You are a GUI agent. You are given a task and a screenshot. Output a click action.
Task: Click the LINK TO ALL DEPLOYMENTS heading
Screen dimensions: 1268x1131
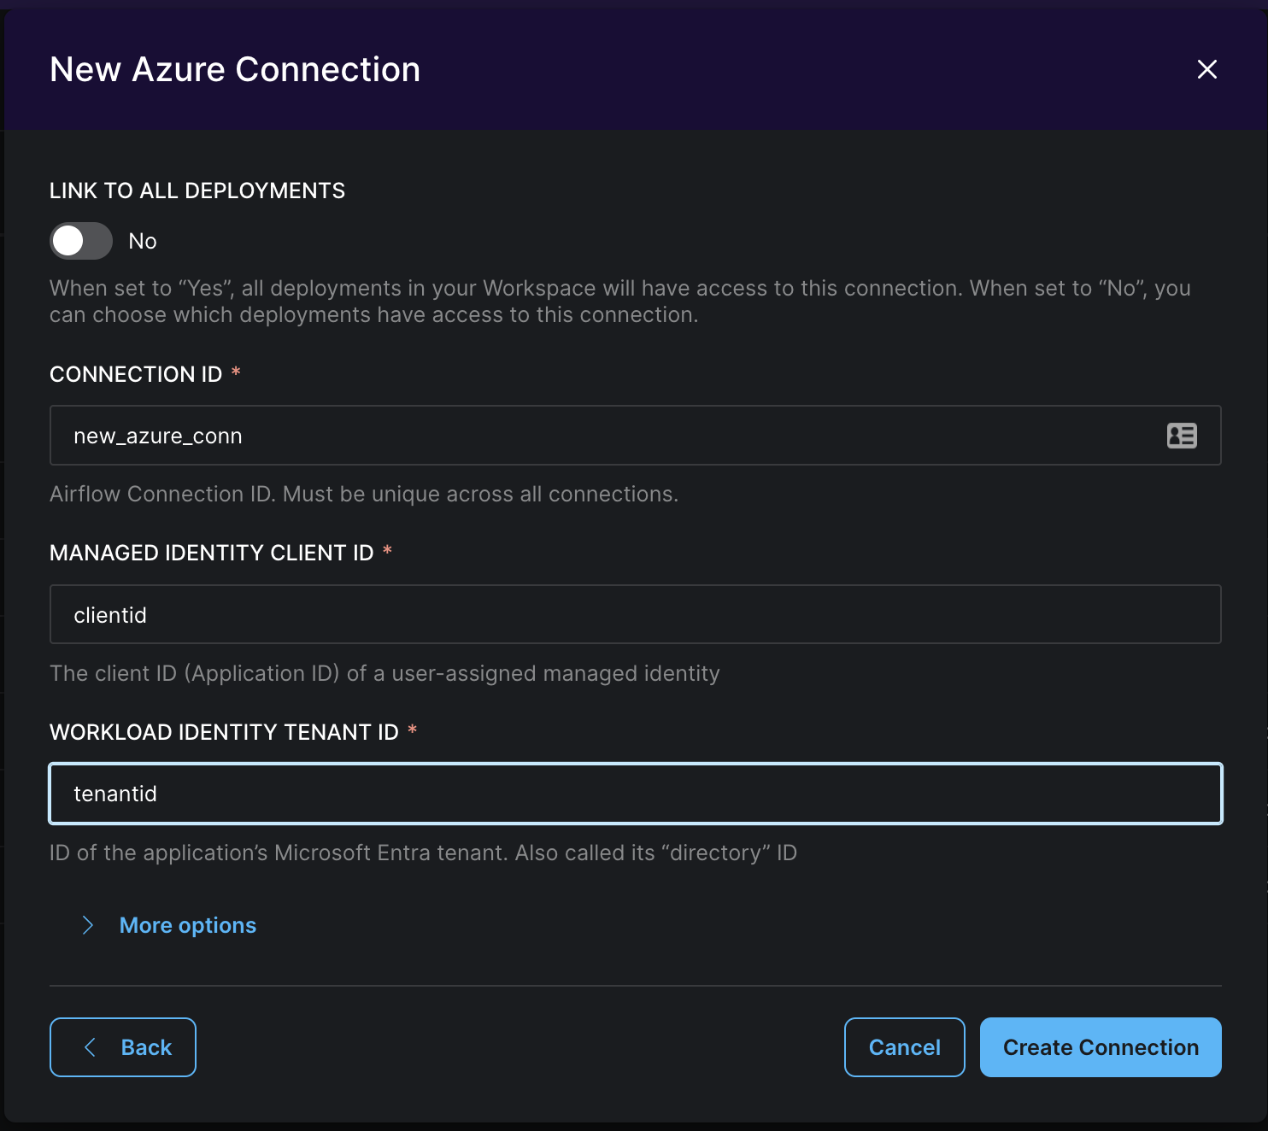point(197,190)
